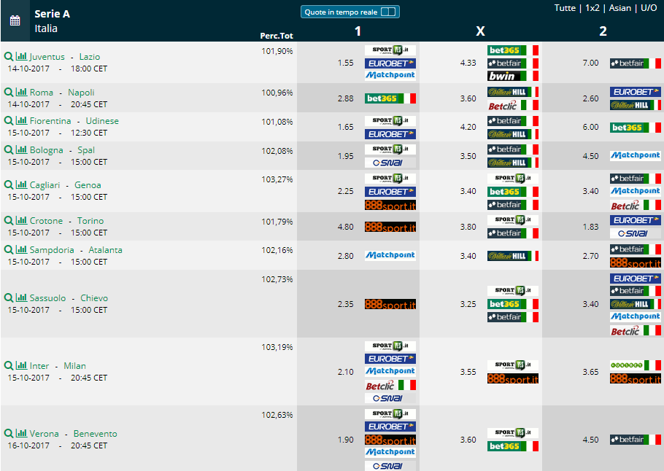Image resolution: width=664 pixels, height=471 pixels.
Task: Open the Juventus team link
Action: pyautogui.click(x=47, y=57)
